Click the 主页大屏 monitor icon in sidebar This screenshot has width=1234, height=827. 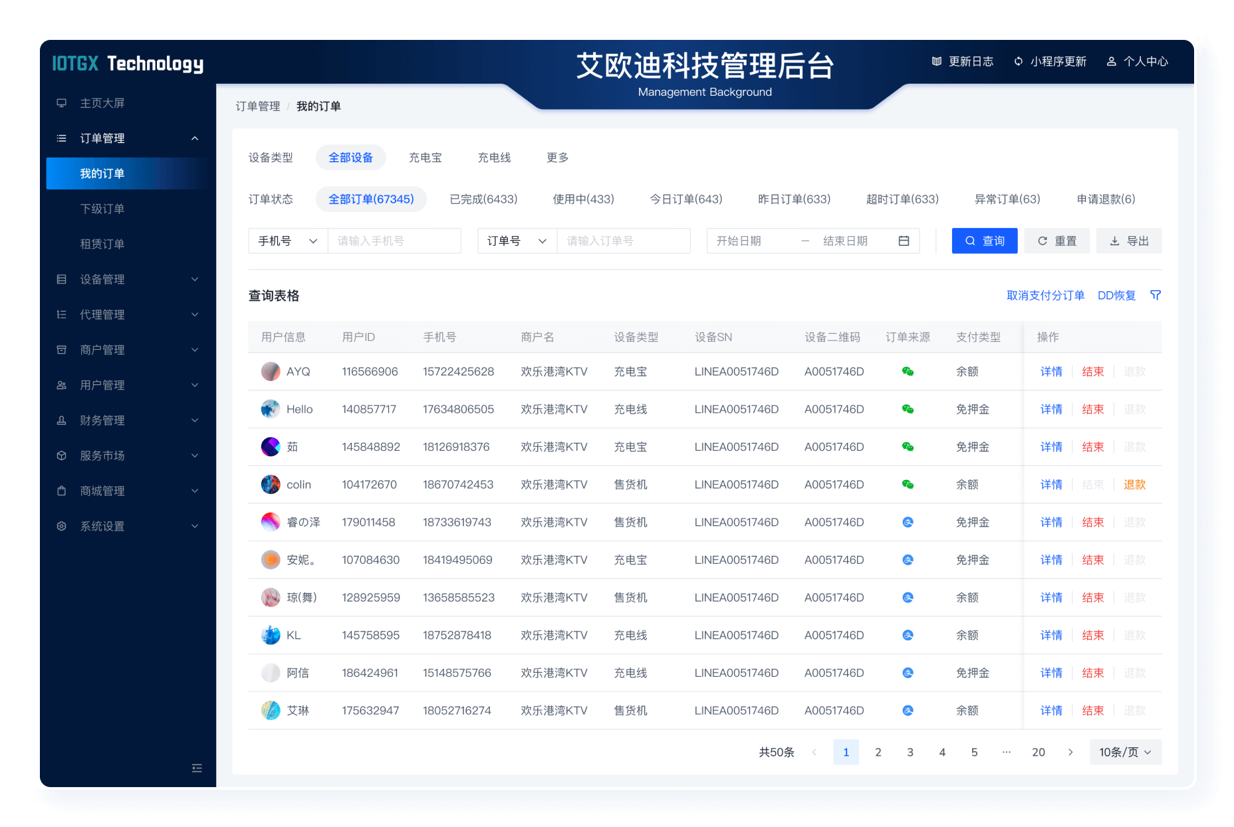click(x=62, y=103)
